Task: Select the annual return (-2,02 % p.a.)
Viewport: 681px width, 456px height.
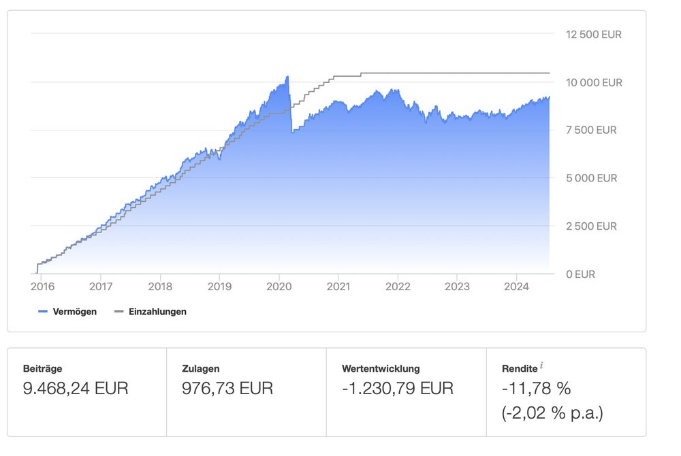Action: [x=552, y=413]
